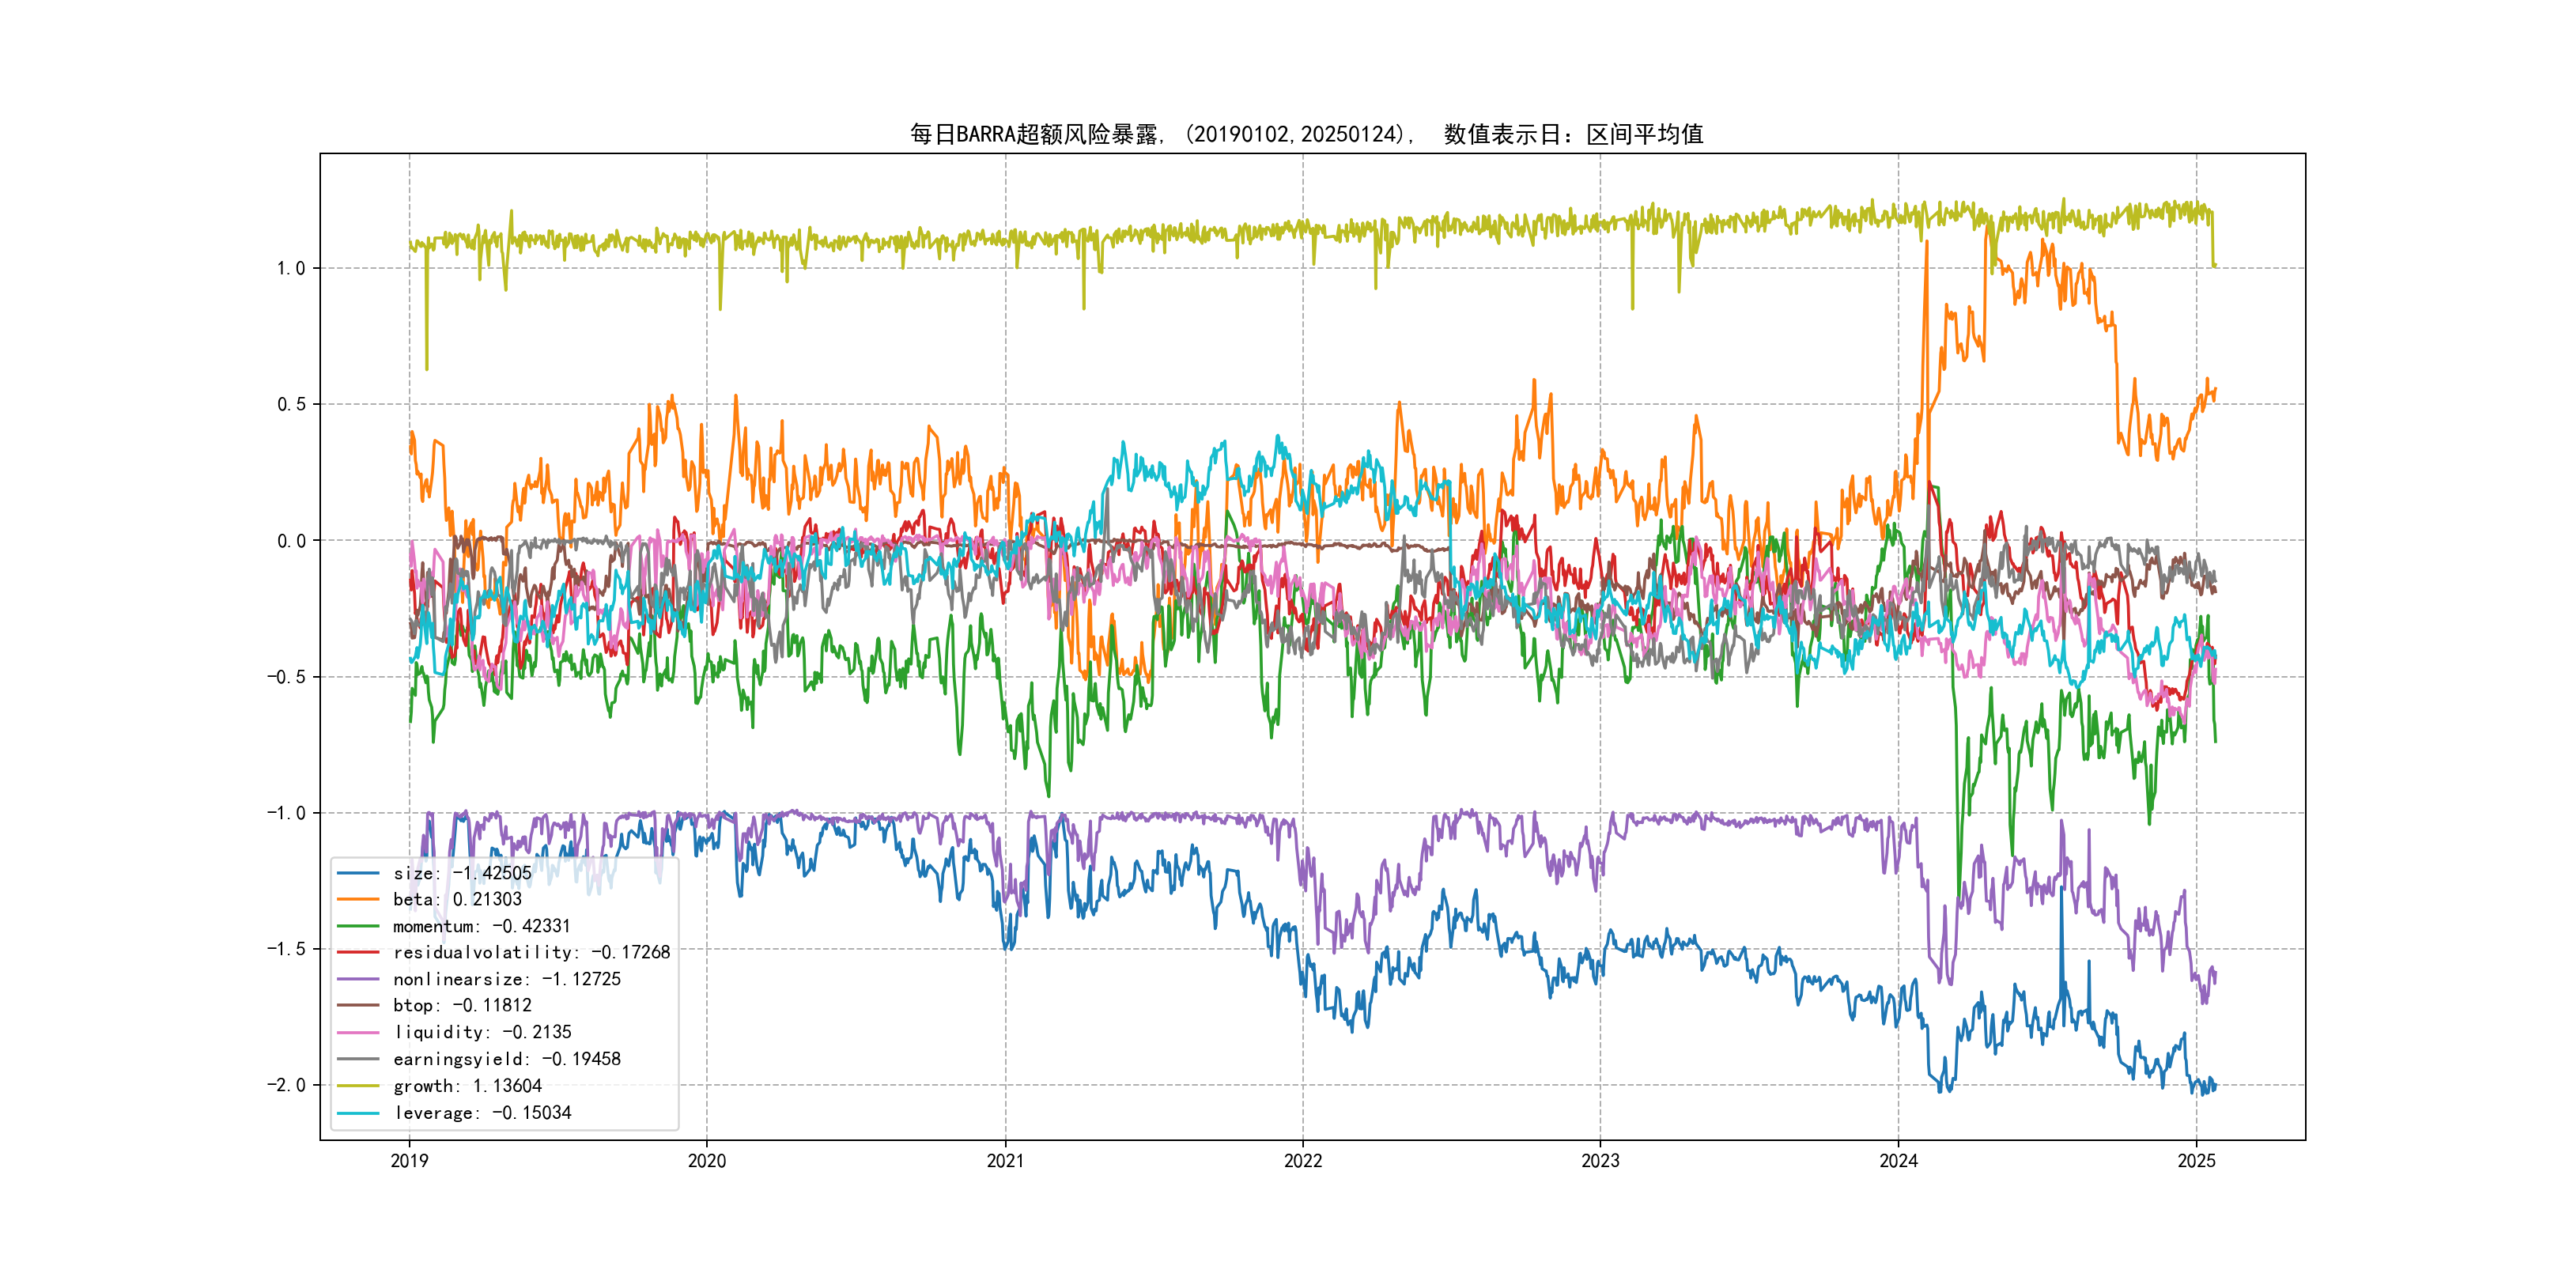Image resolution: width=2562 pixels, height=1281 pixels.
Task: Click the blue size line swatch in legend
Action: [x=358, y=873]
